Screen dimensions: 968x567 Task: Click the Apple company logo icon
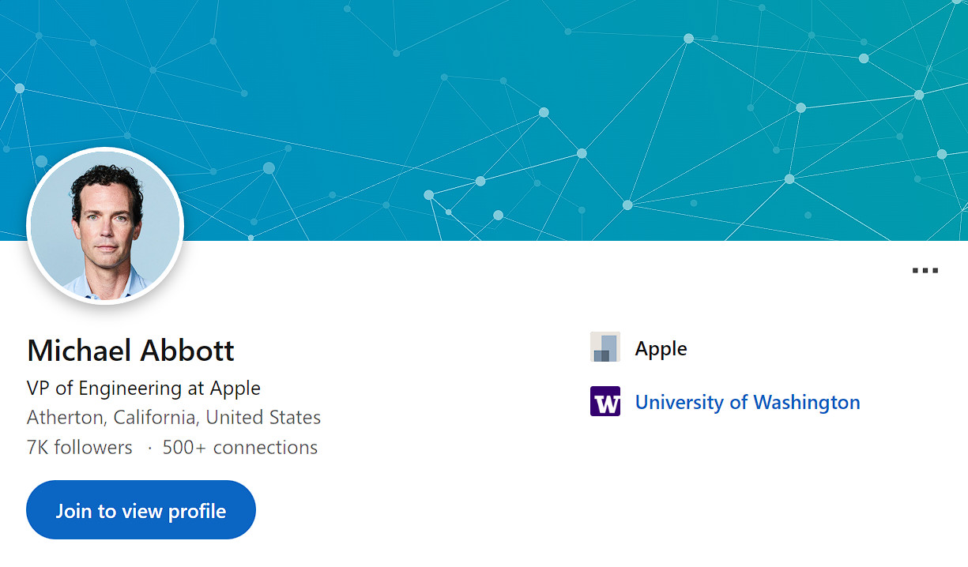click(605, 347)
